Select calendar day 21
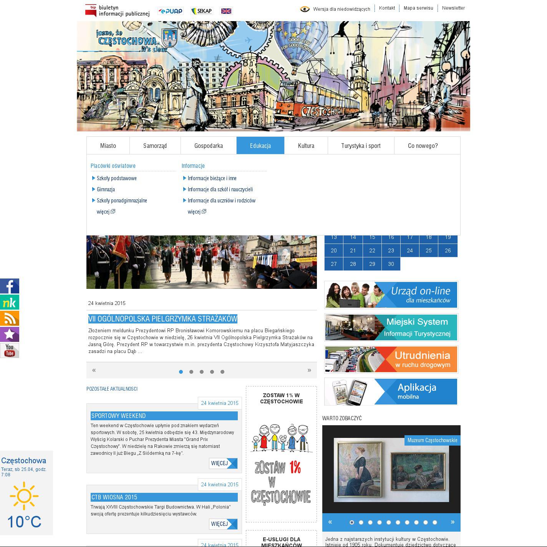The image size is (547, 547). pyautogui.click(x=353, y=250)
